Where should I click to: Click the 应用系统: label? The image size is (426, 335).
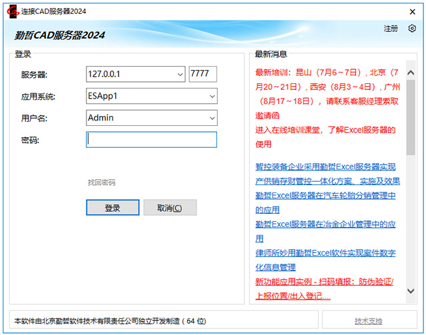coord(39,97)
